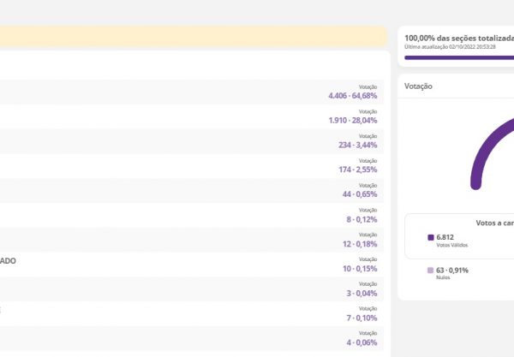The width and height of the screenshot is (514, 357).
Task: Click the purple votação gauge arc
Action: [x=484, y=144]
